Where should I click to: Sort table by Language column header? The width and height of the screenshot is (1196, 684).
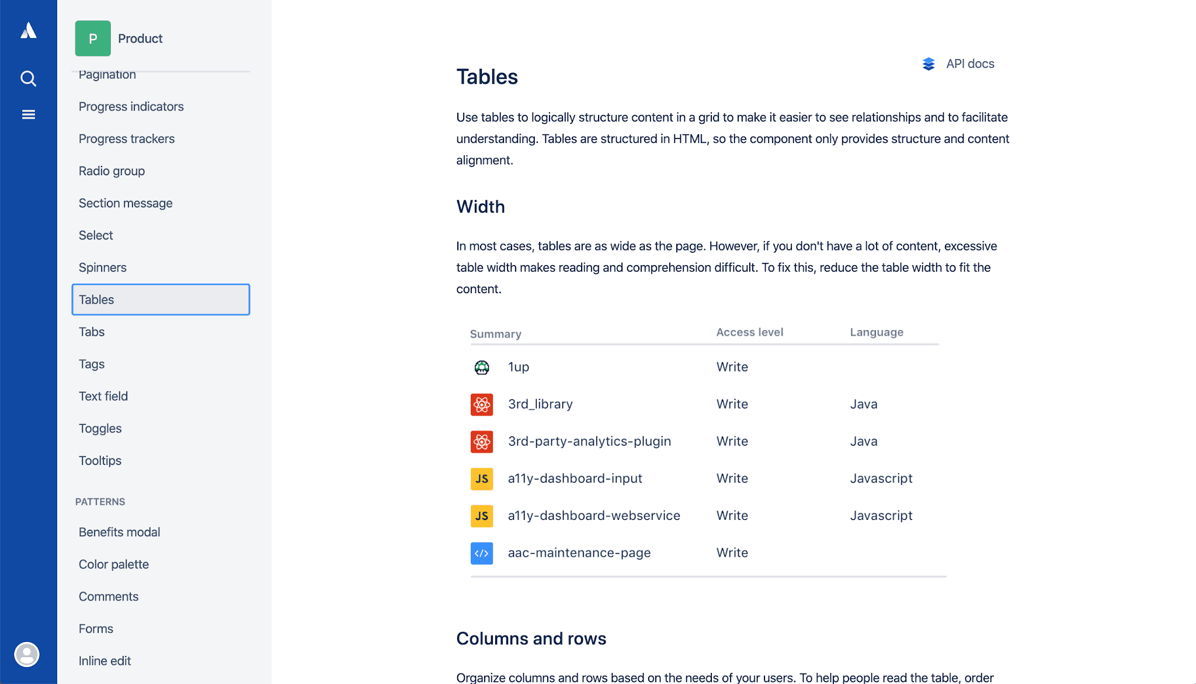click(x=876, y=332)
